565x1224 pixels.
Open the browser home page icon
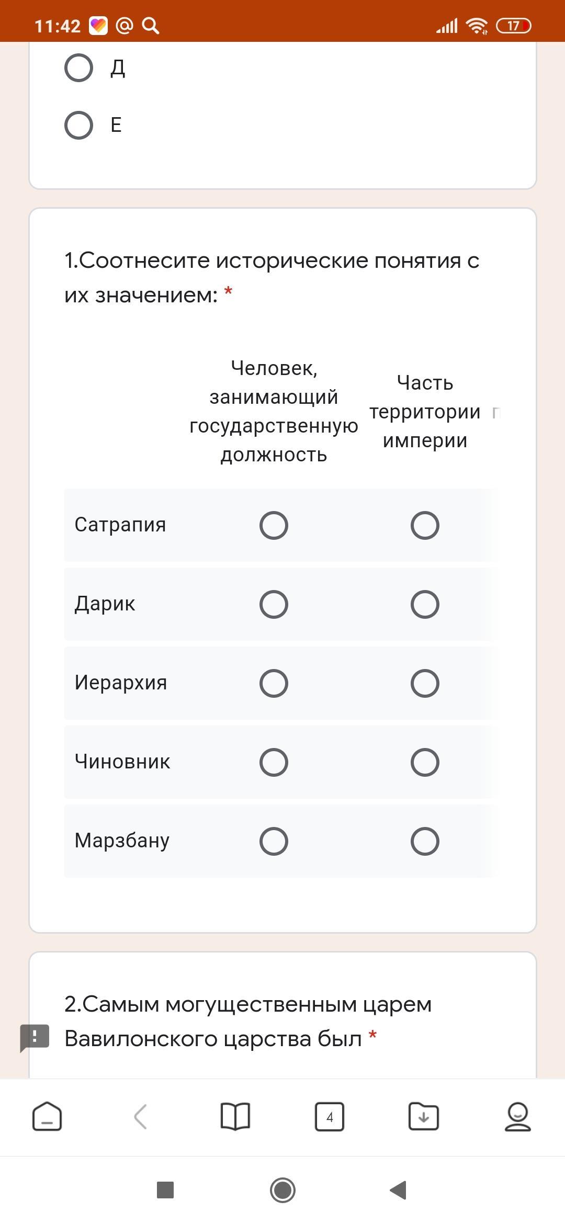click(x=47, y=1116)
